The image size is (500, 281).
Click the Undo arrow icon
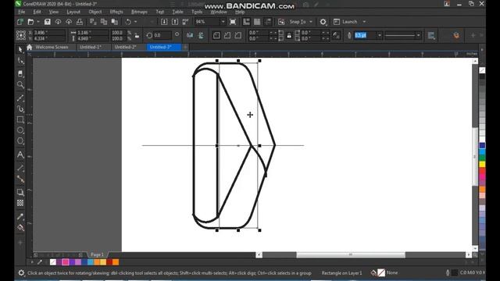click(x=128, y=22)
